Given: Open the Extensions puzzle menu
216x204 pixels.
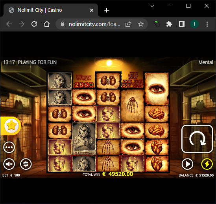Looking at the screenshot, I should coord(169,24).
